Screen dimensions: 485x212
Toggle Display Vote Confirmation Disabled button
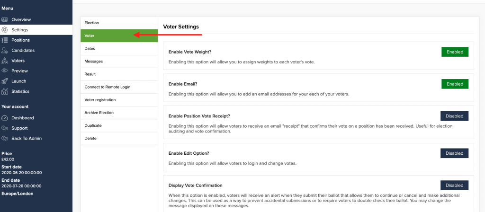tap(454, 185)
